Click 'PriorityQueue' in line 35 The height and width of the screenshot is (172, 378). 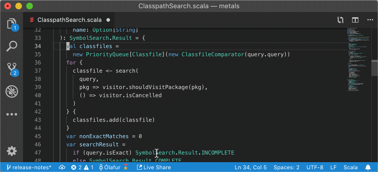pyautogui.click(x=107, y=54)
